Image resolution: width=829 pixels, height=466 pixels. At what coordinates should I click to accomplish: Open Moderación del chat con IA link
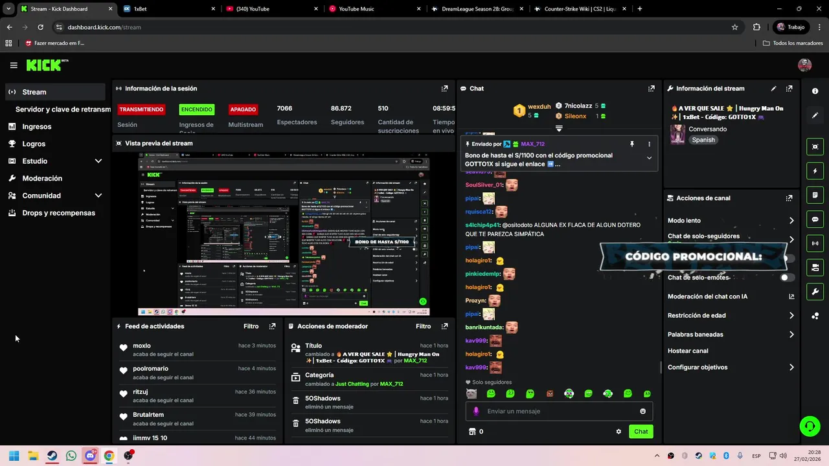[x=731, y=296]
